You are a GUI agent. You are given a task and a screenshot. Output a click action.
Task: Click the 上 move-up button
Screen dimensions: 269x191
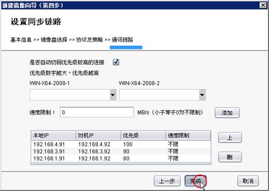point(230,137)
